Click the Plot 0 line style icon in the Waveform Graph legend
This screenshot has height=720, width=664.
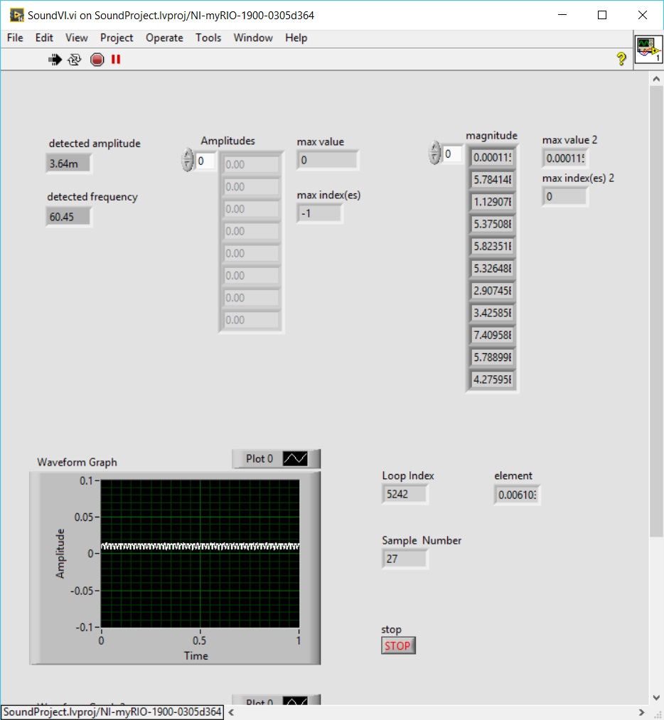point(295,458)
